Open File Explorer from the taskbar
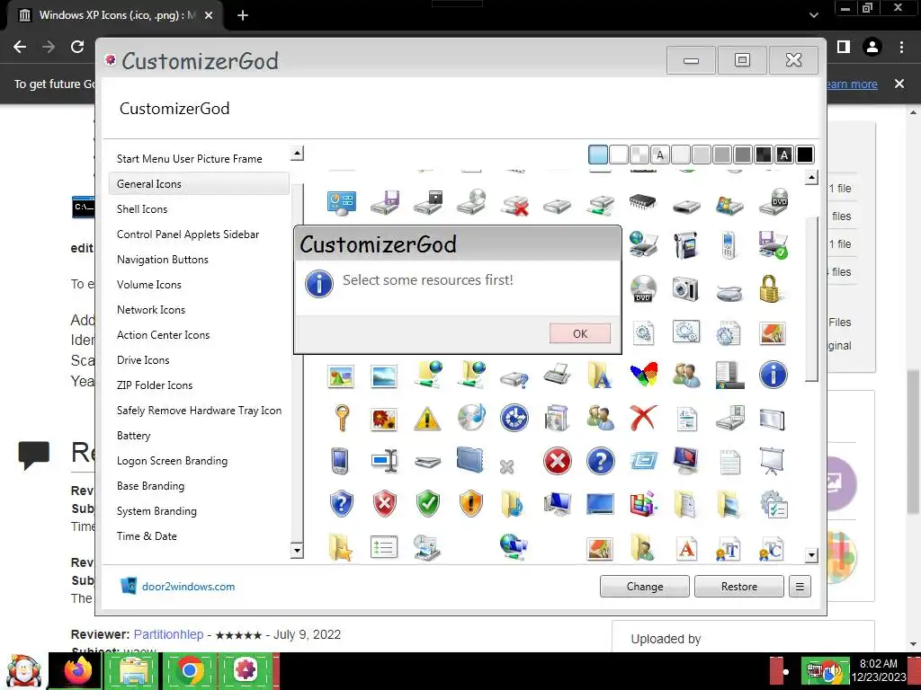Image resolution: width=921 pixels, height=690 pixels. (x=134, y=670)
